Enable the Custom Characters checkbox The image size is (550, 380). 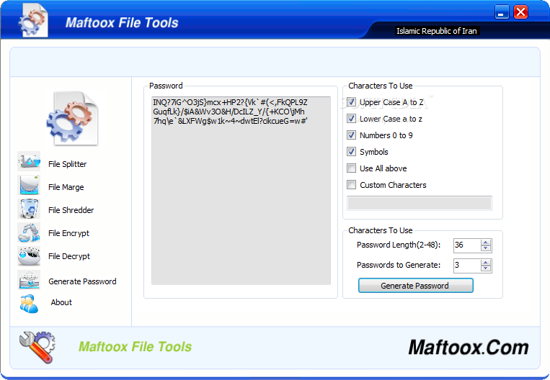[351, 184]
